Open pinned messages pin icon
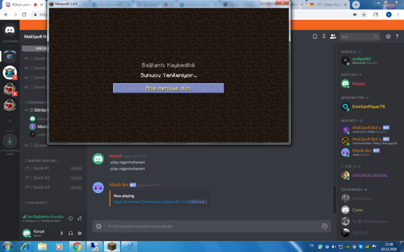The image size is (404, 252). 324,37
